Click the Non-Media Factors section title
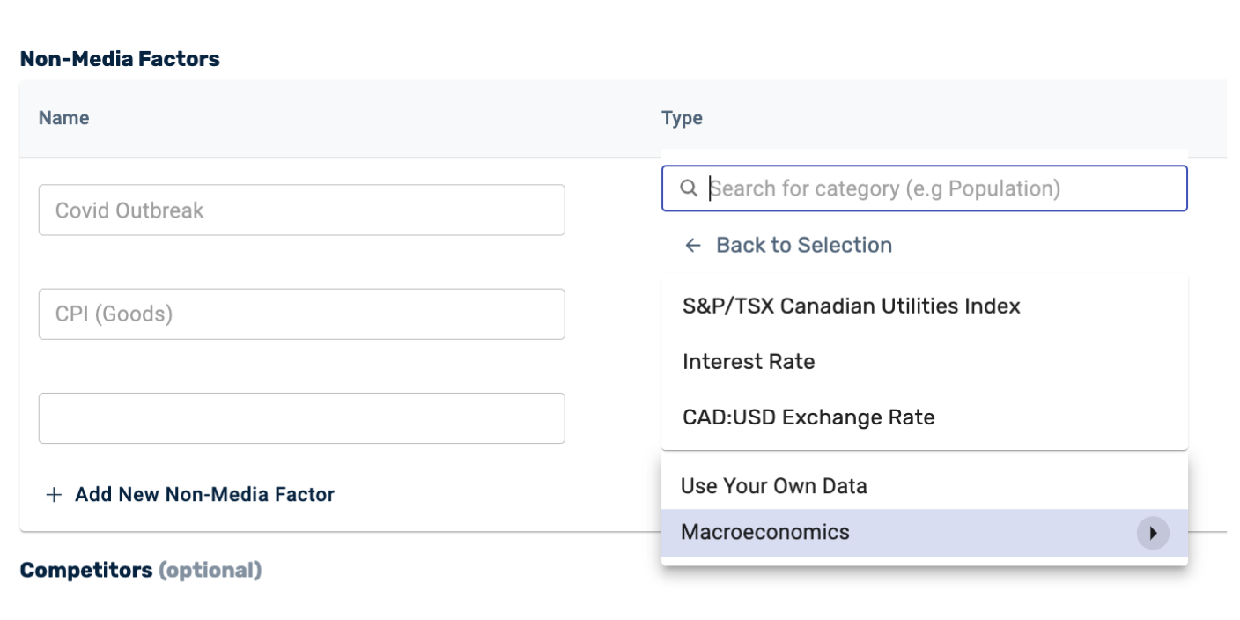This screenshot has height=620, width=1240. pyautogui.click(x=120, y=59)
